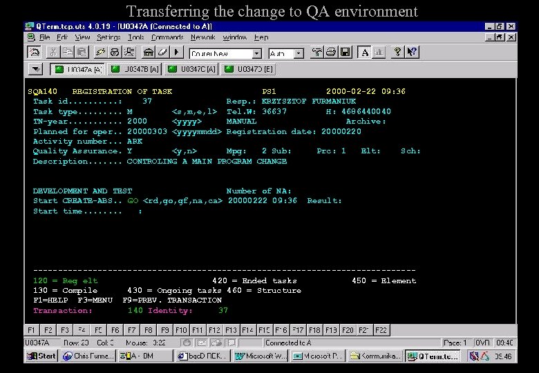The image size is (539, 373).
Task: Open the Courier New font dropdown
Action: point(256,54)
